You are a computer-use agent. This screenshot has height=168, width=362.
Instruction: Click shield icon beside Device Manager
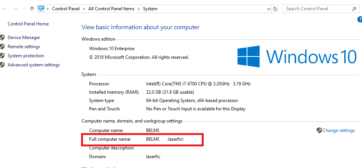pos(2,38)
